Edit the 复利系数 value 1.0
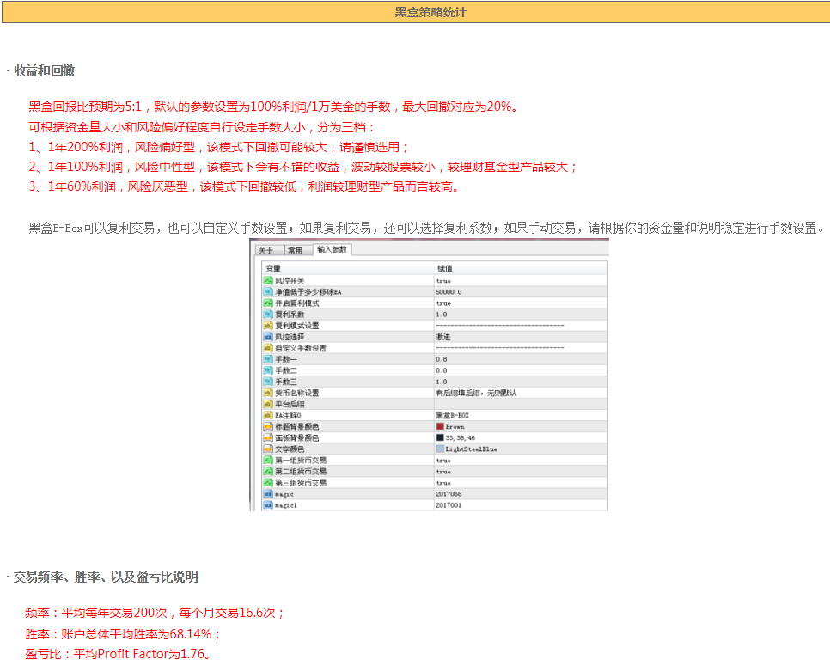This screenshot has height=672, width=830. click(520, 314)
